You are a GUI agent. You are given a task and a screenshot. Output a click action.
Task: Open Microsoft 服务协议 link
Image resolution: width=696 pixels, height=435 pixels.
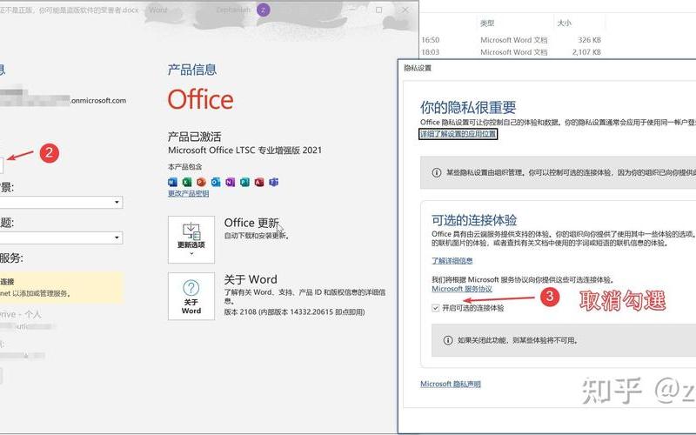[x=462, y=289]
